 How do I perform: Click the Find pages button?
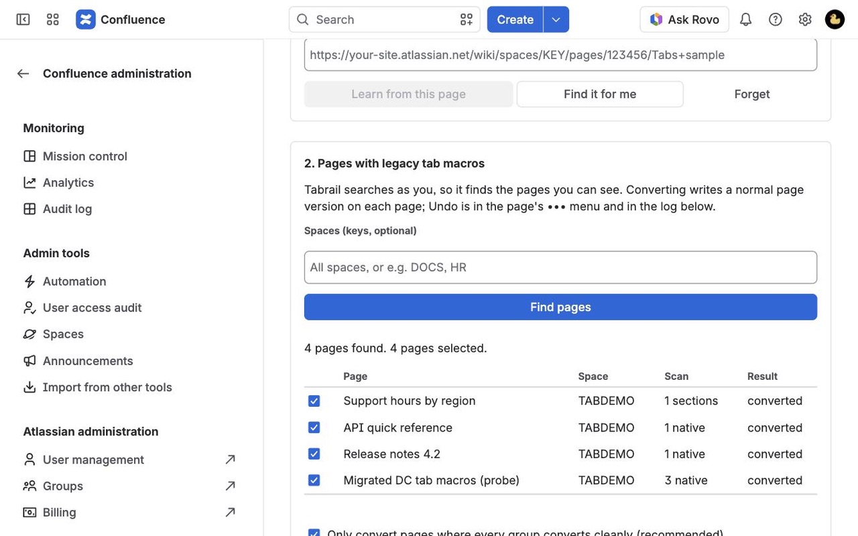[x=560, y=307]
